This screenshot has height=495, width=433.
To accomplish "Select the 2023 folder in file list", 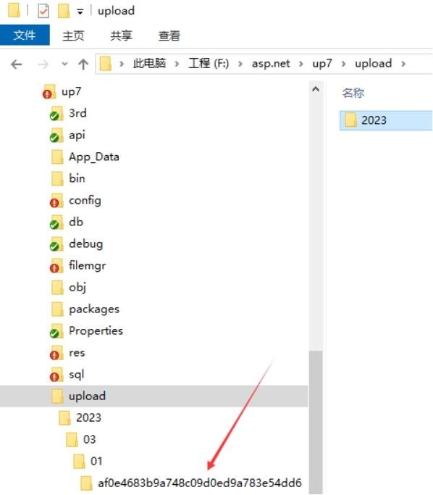I will point(386,120).
